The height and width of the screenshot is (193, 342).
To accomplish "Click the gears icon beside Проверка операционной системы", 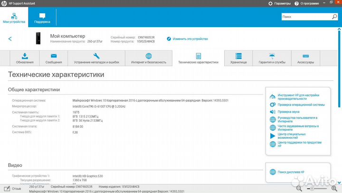I will point(273,105).
